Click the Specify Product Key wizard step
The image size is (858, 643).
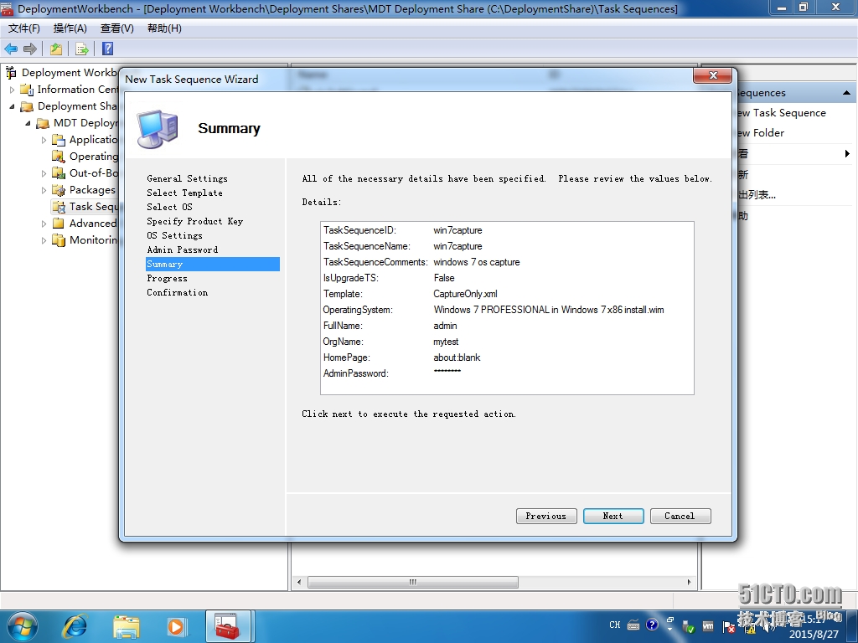[194, 221]
